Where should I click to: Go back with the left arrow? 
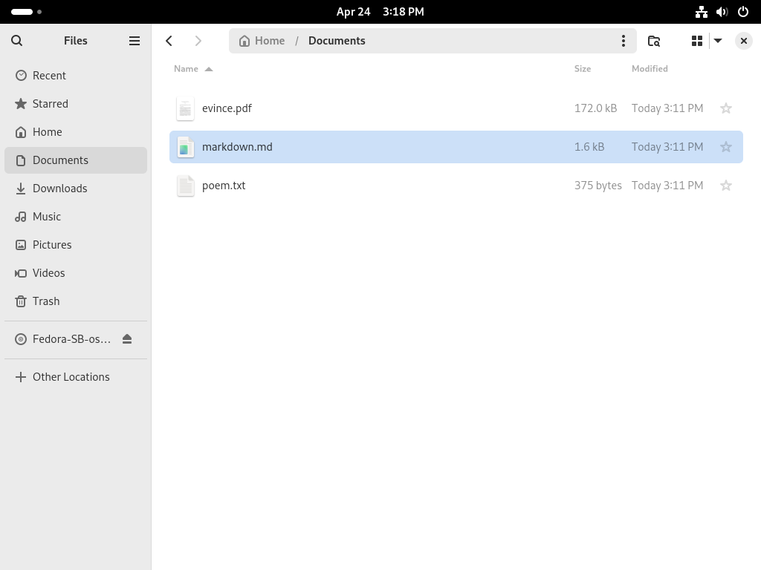[169, 41]
